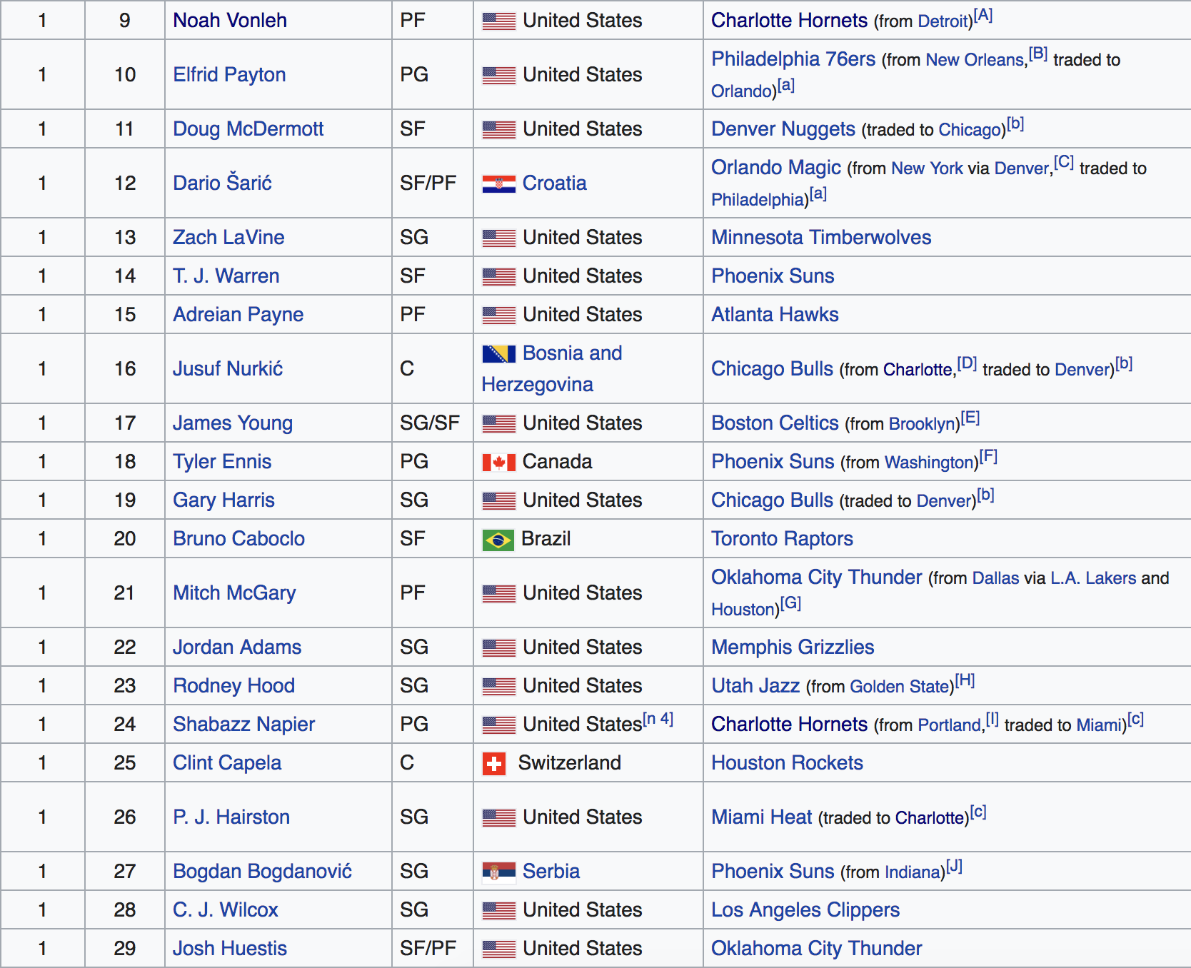Click the Switzerland flag in Clint Capela row
The image size is (1191, 968).
pos(494,764)
